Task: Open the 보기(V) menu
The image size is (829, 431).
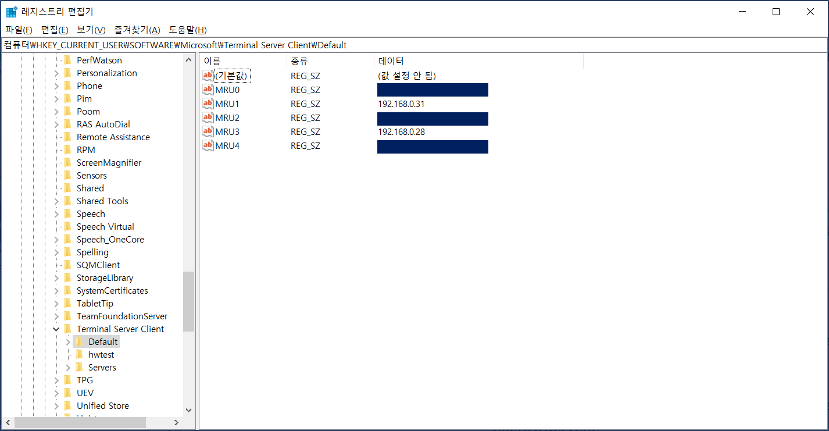Action: [x=91, y=30]
